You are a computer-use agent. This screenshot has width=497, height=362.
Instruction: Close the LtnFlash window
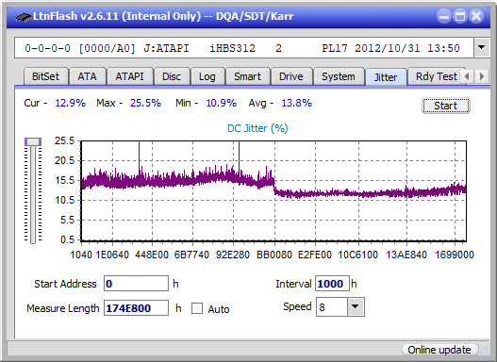click(x=476, y=16)
